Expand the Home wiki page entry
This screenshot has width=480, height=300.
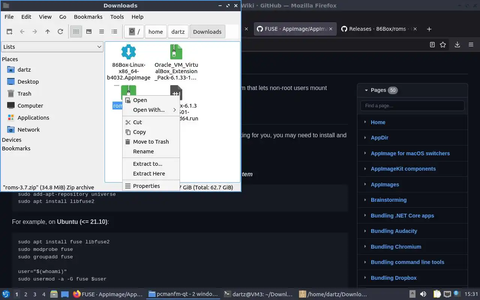[x=365, y=122]
